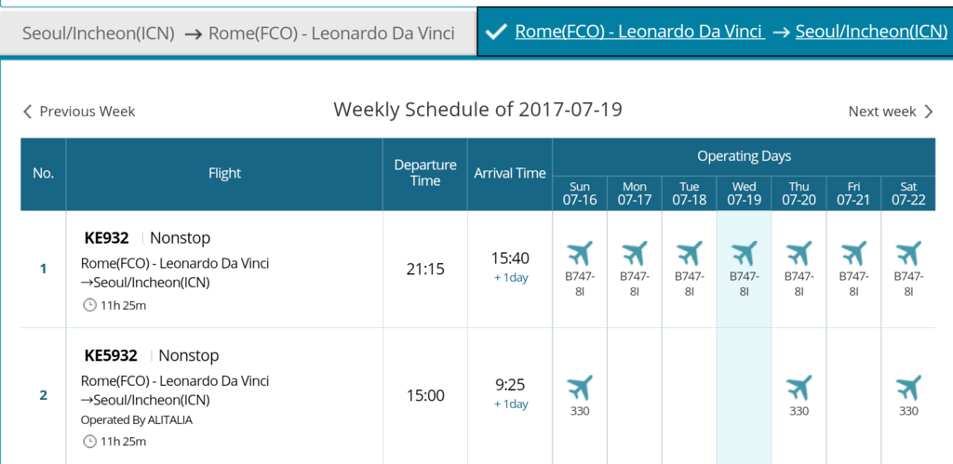Click KE5932 airplane icon for Saturday 07-22
The height and width of the screenshot is (464, 953).
click(908, 388)
